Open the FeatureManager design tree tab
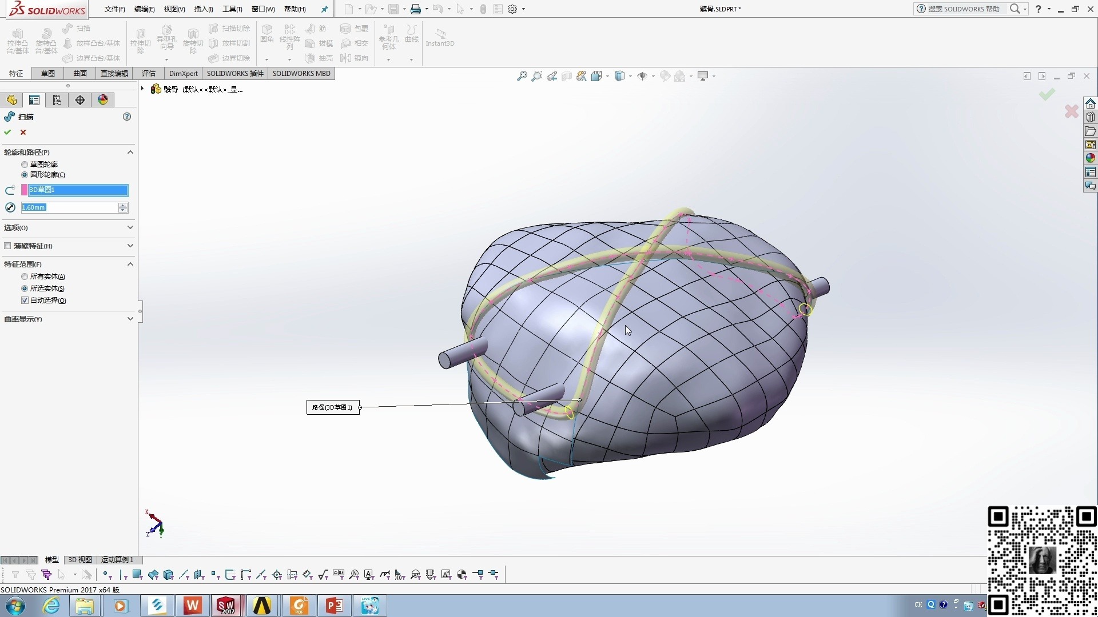 pyautogui.click(x=11, y=100)
